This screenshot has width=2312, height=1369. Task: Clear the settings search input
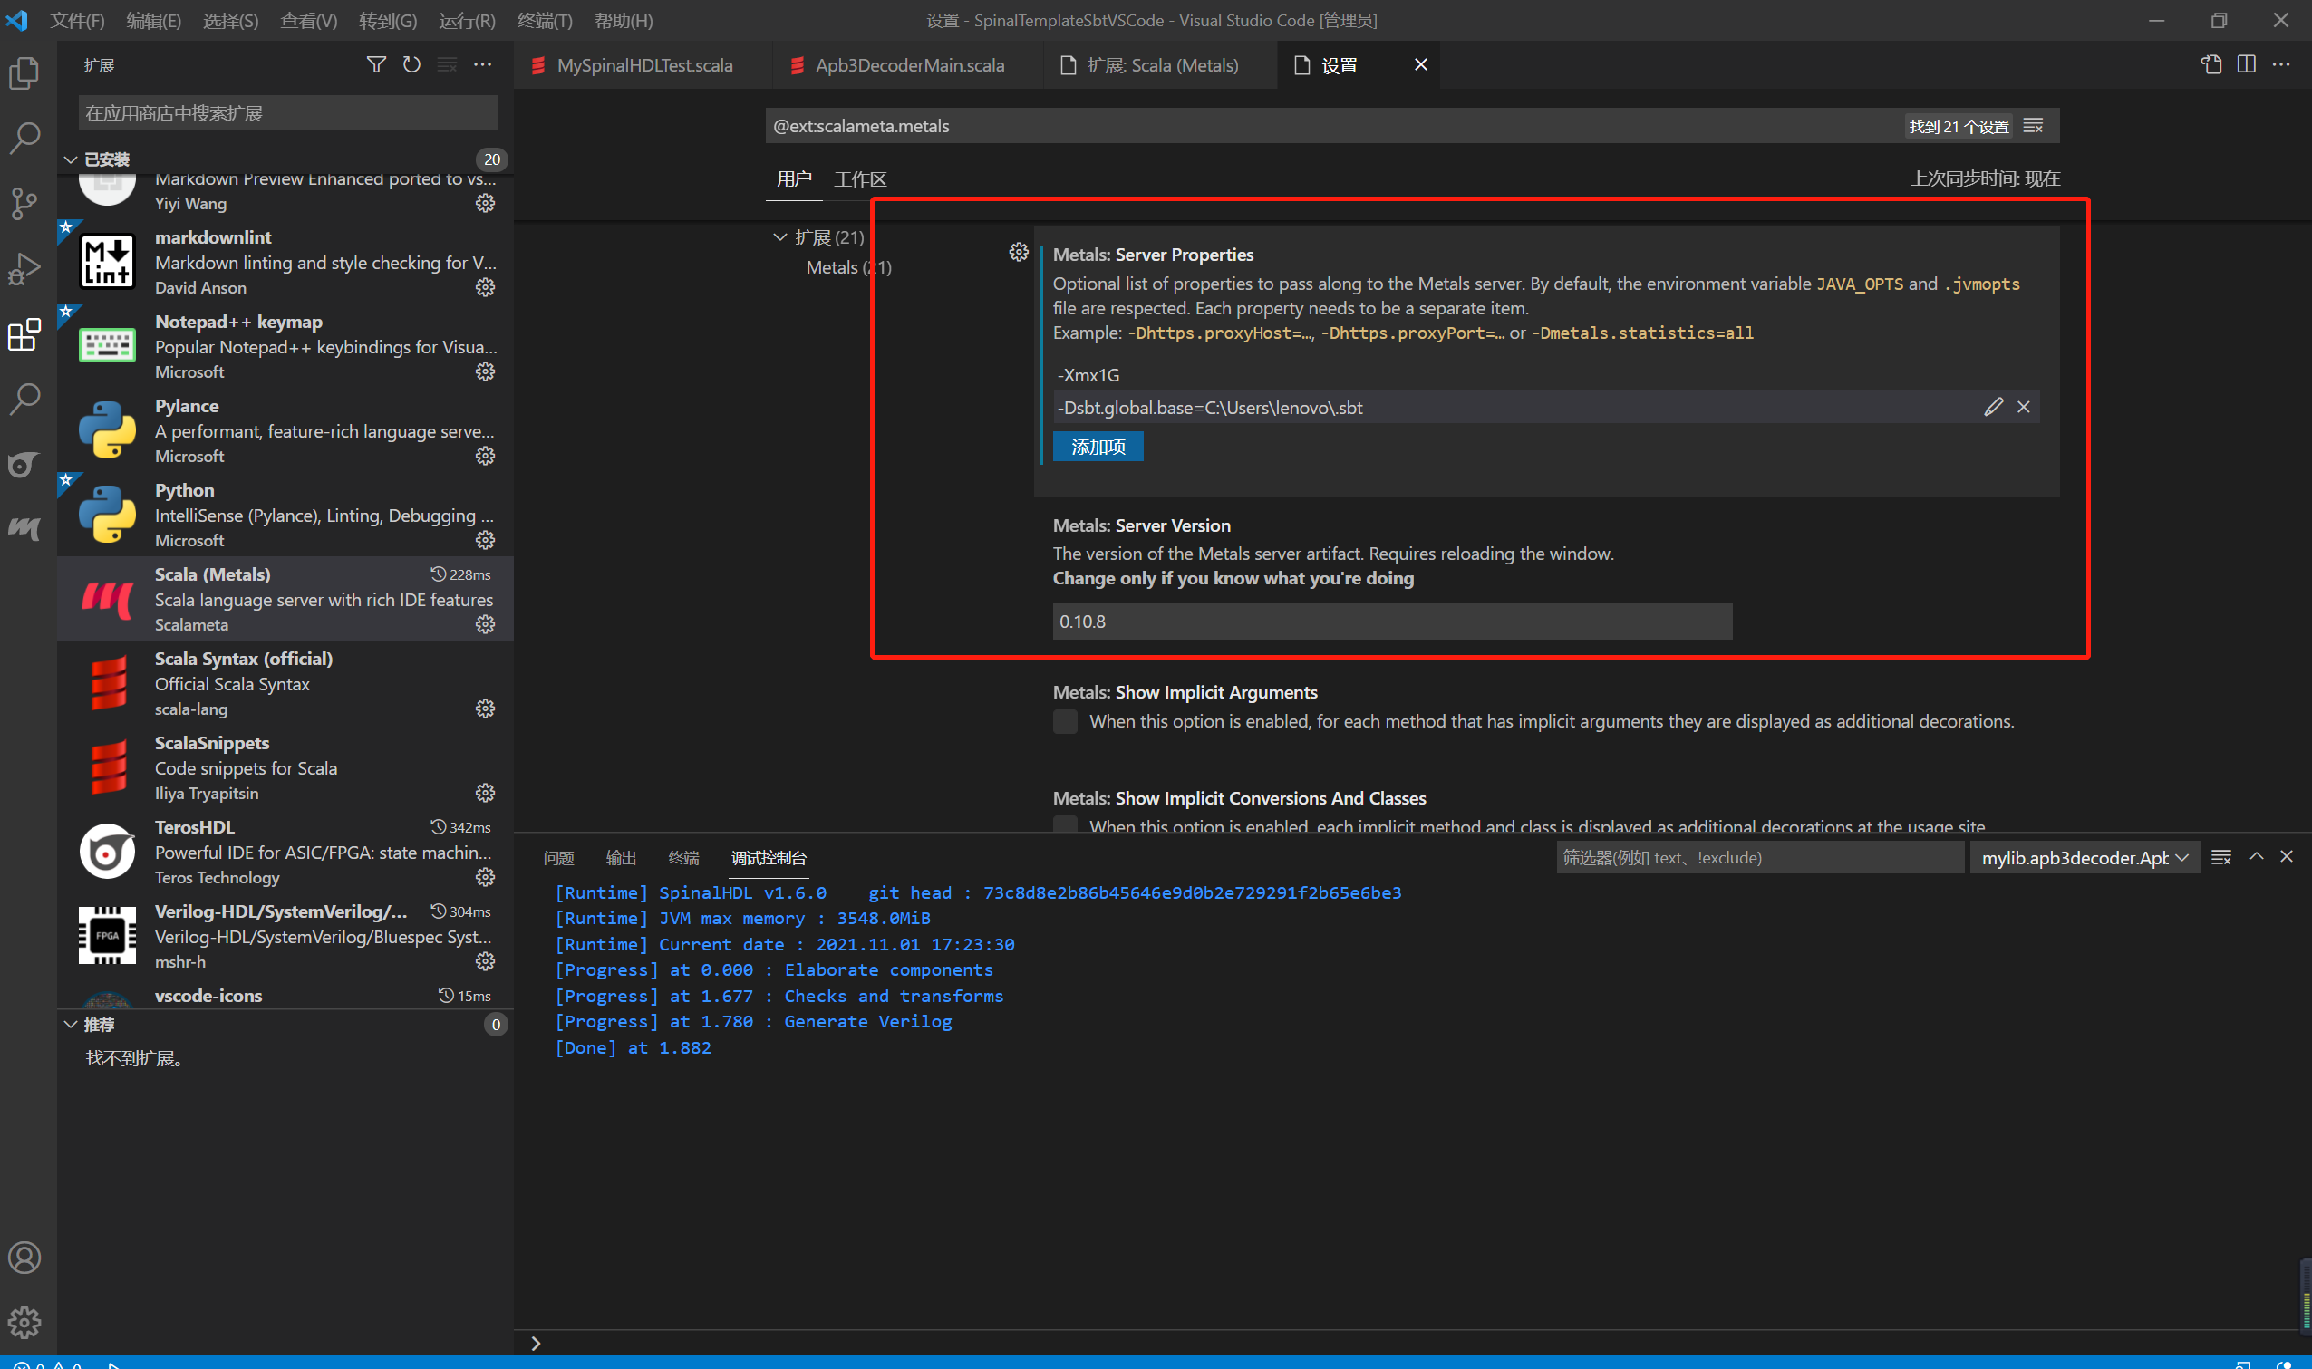2034,125
